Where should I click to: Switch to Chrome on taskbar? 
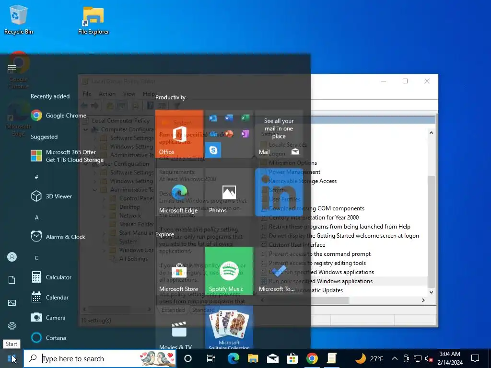312,358
